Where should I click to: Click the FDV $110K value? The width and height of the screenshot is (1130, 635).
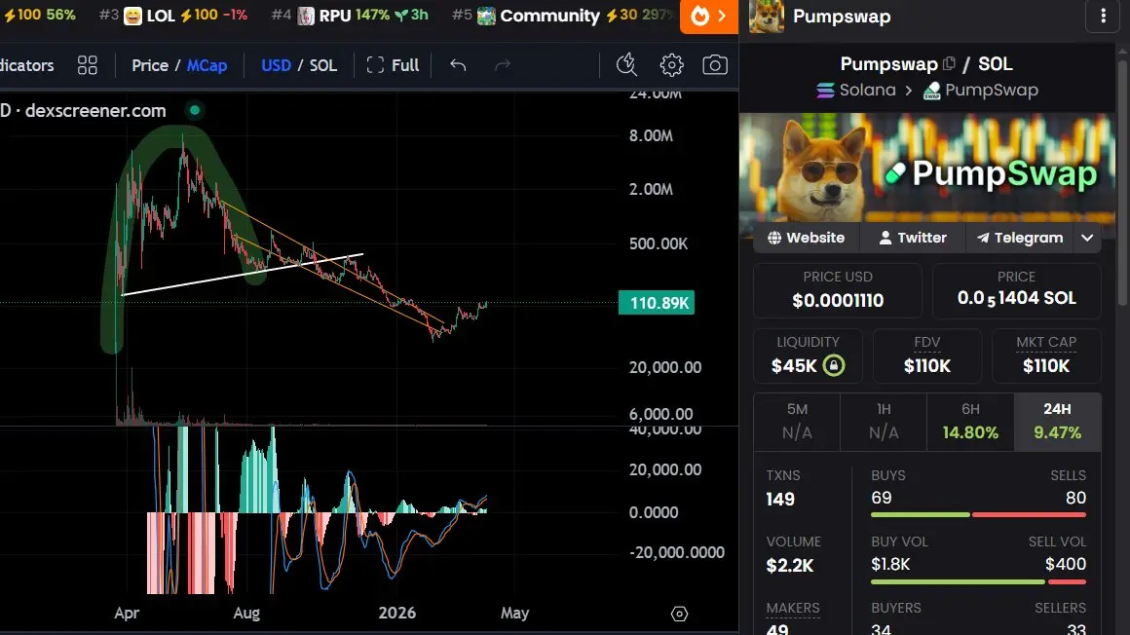(x=926, y=366)
